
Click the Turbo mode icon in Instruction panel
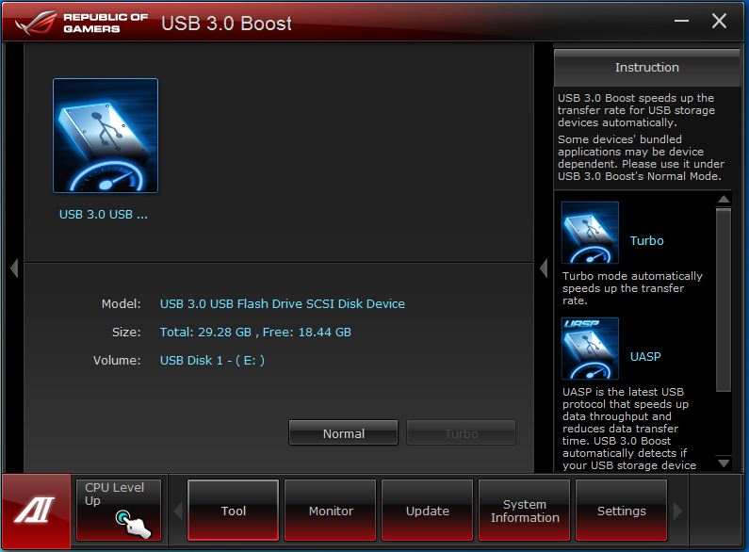point(590,233)
